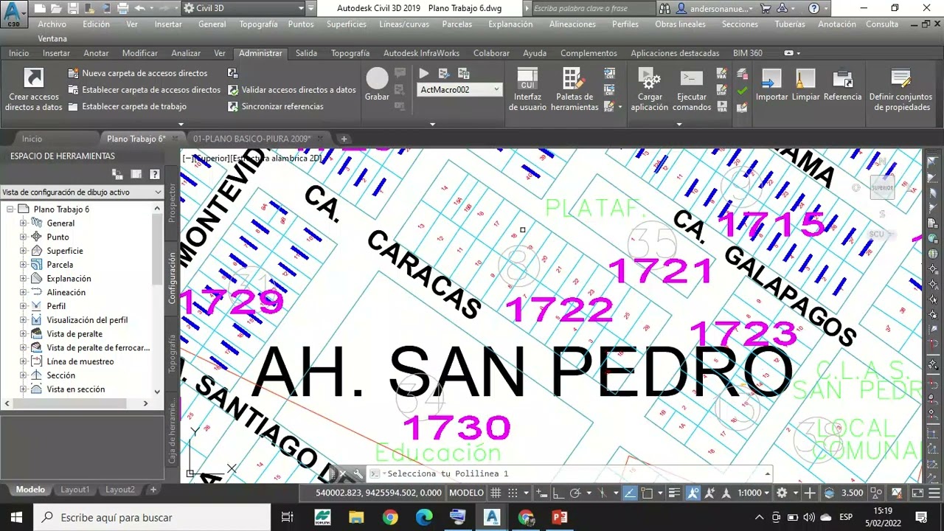Expand the Alineación tree node
This screenshot has width=944, height=531.
click(x=23, y=292)
